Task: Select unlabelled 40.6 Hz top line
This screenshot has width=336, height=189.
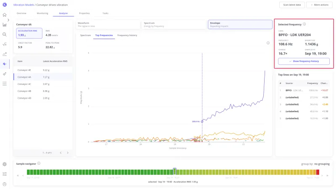Action: (304, 111)
